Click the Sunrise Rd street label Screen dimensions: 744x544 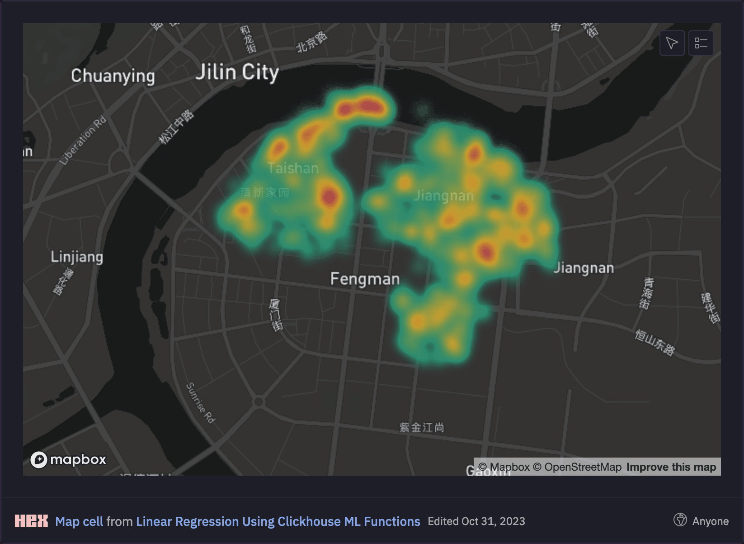point(201,403)
